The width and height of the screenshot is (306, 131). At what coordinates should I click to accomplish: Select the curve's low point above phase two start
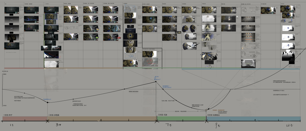[x=47, y=102]
